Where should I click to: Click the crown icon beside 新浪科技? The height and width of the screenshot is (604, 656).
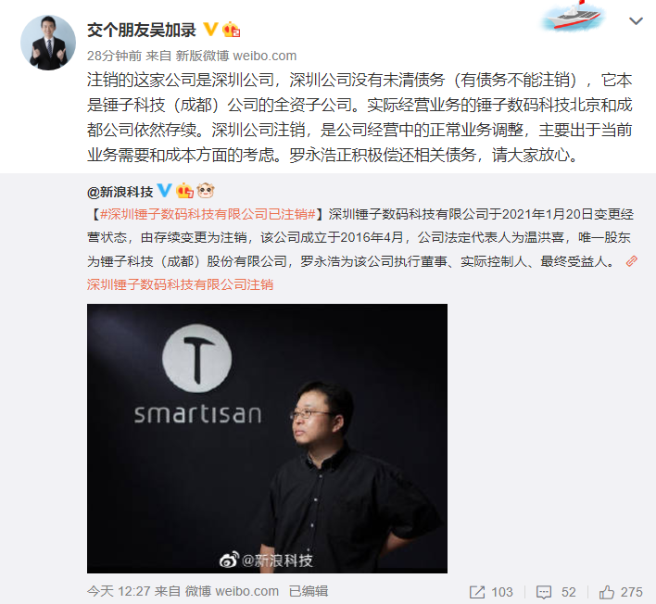[x=184, y=191]
